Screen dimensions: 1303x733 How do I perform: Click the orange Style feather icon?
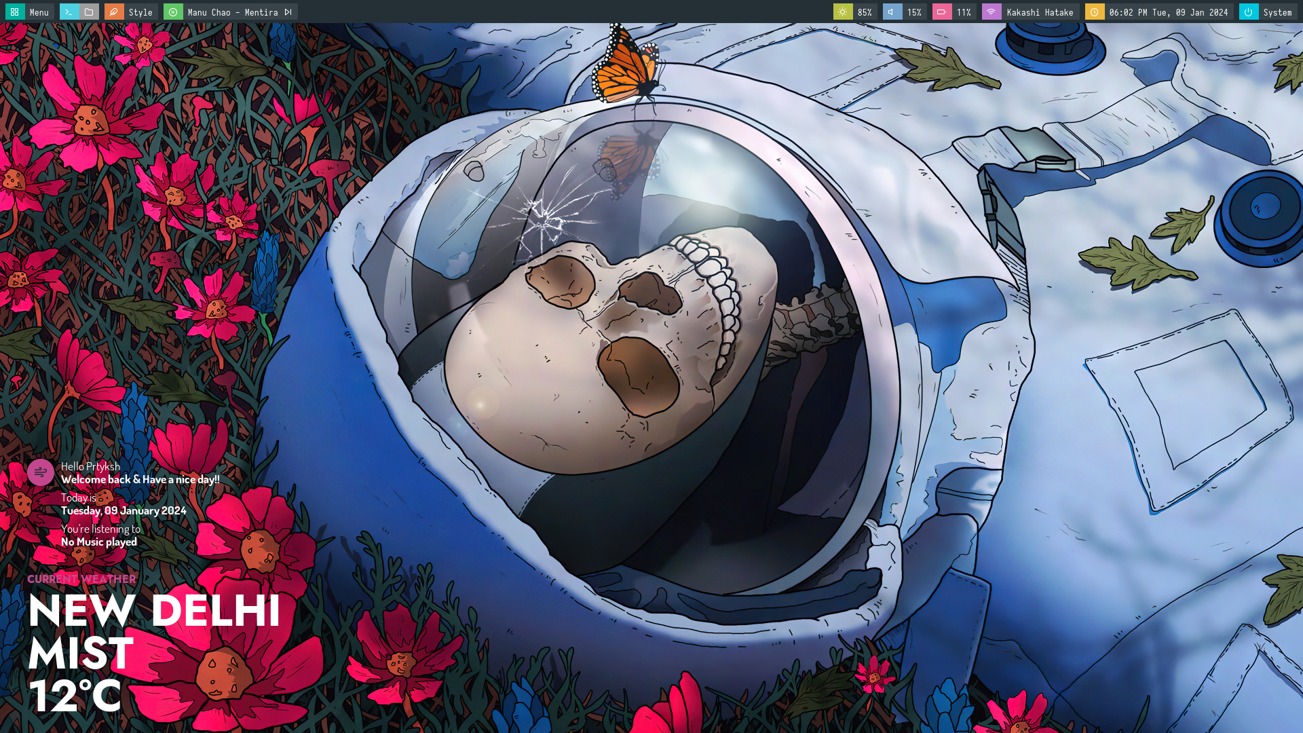114,12
